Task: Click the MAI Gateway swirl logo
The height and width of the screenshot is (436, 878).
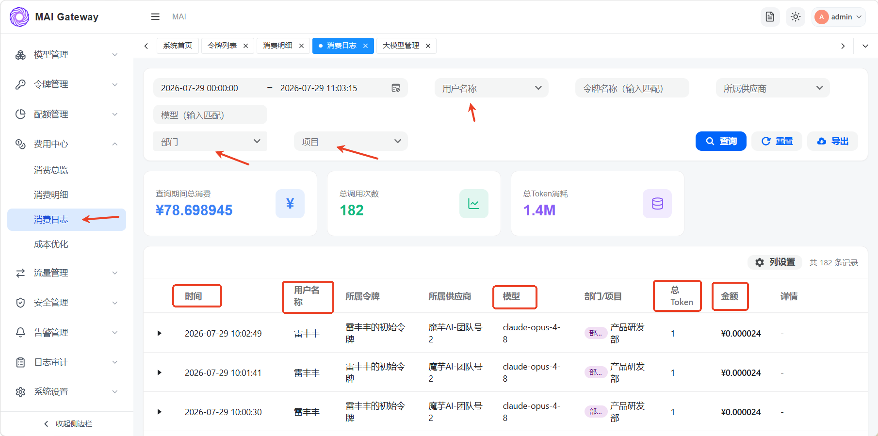Action: tap(19, 17)
